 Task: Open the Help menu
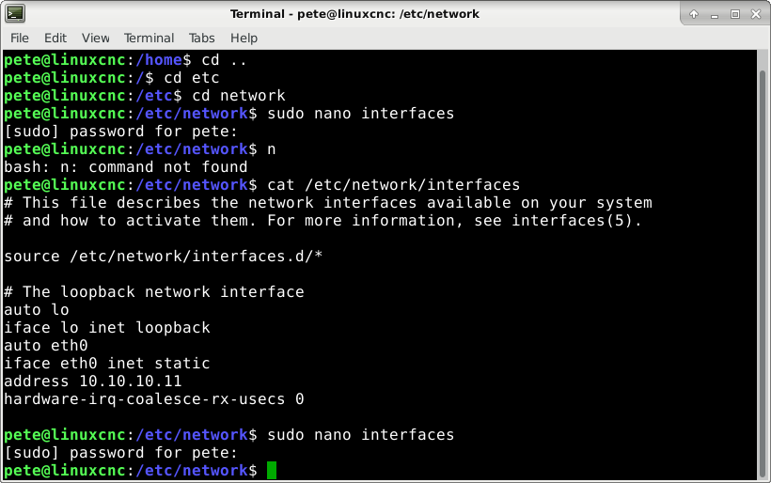pyautogui.click(x=244, y=39)
